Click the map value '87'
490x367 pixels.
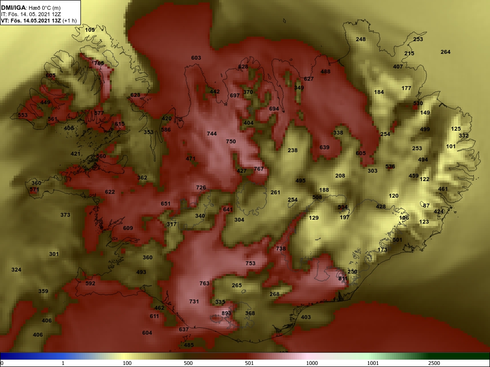[x=426, y=206]
